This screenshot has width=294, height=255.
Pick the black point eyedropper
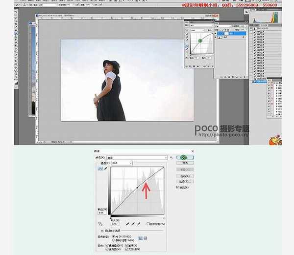tap(126, 224)
